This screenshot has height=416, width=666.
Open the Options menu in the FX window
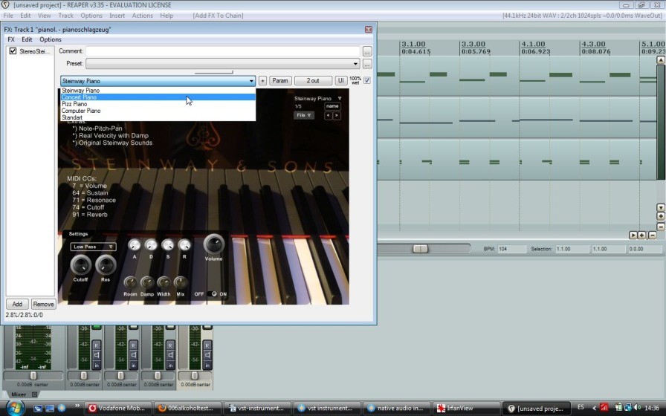pos(50,39)
